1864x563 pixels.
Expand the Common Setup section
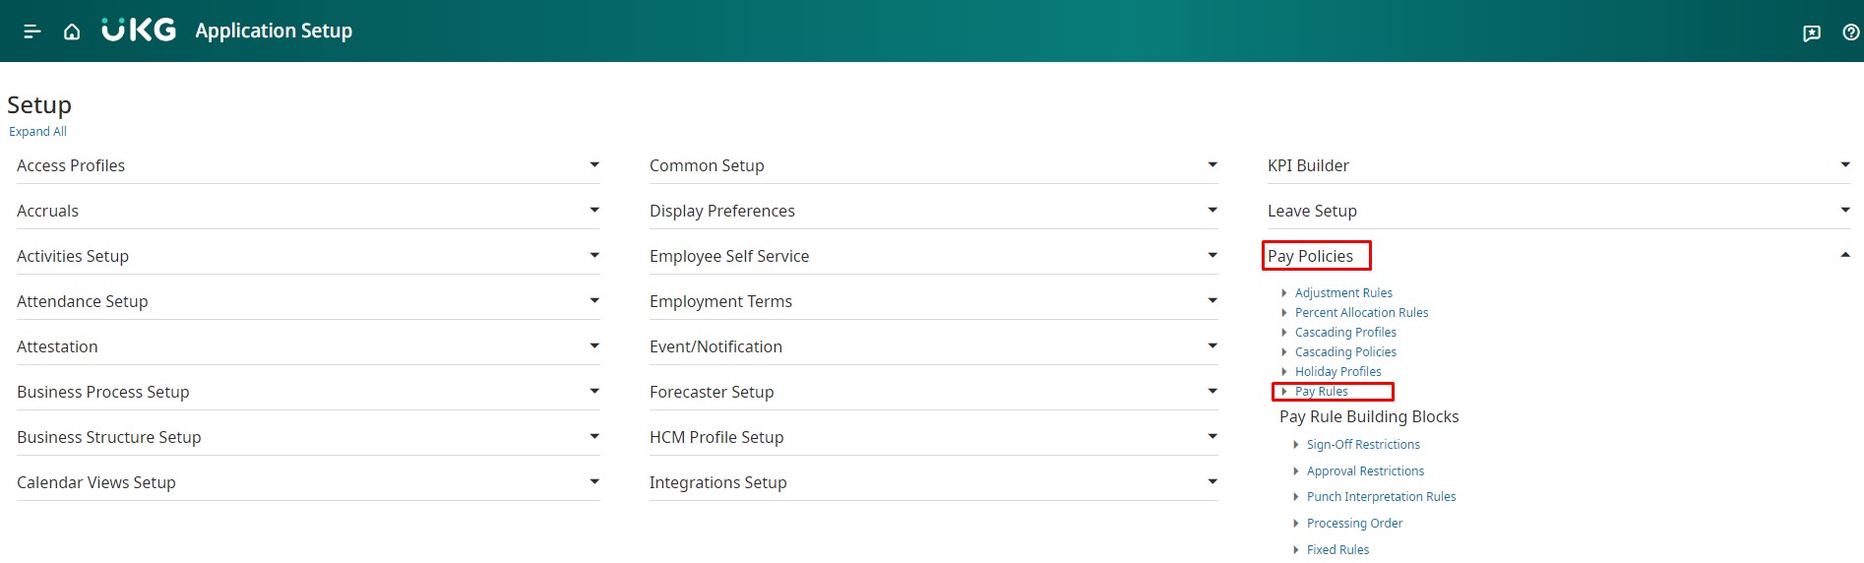point(1212,165)
